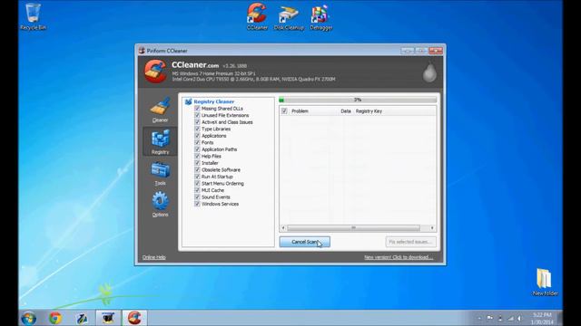Toggle the Help Files checkbox

pos(197,156)
